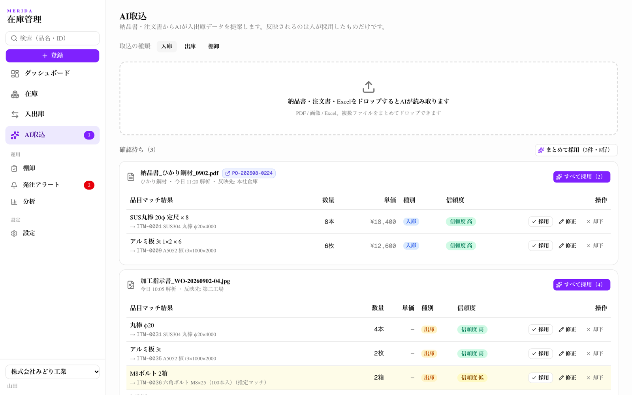632x395 pixels.
Task: Click the ¥18,400 unit price cell
Action: [383, 222]
